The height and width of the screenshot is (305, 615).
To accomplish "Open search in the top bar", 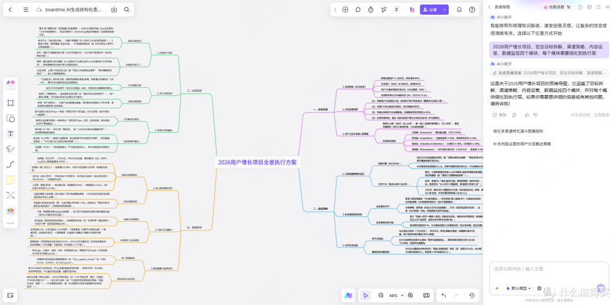I will [x=126, y=10].
